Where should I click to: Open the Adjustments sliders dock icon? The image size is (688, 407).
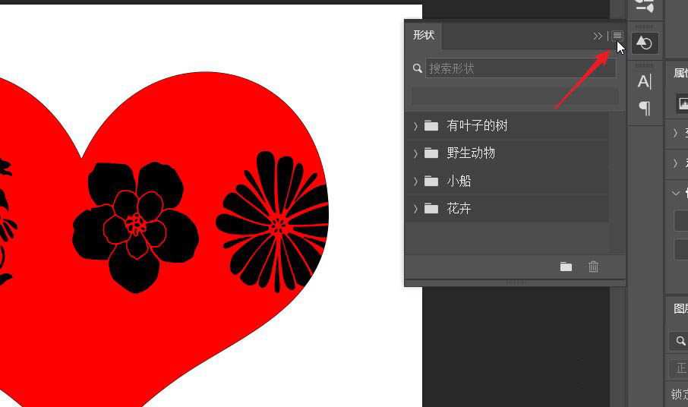(645, 6)
